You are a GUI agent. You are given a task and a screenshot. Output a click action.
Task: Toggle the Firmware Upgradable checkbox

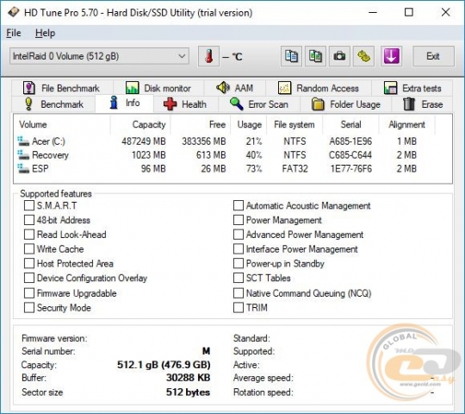coord(29,293)
